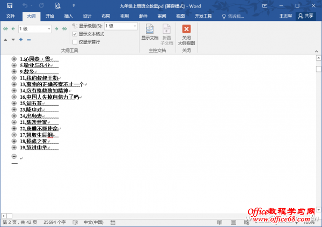
Task: Select the empty body-text minus marker
Action: (14, 157)
